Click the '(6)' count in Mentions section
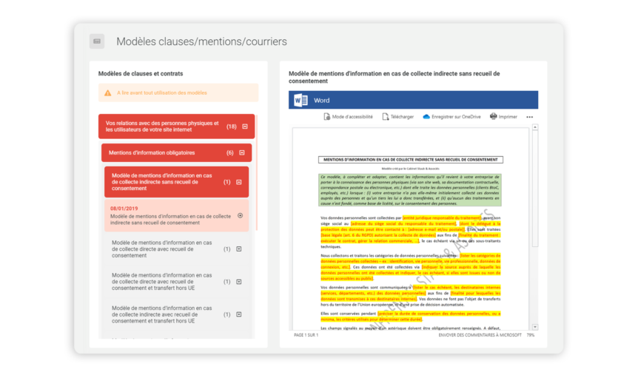Screen dimensions: 638x381 (230, 153)
